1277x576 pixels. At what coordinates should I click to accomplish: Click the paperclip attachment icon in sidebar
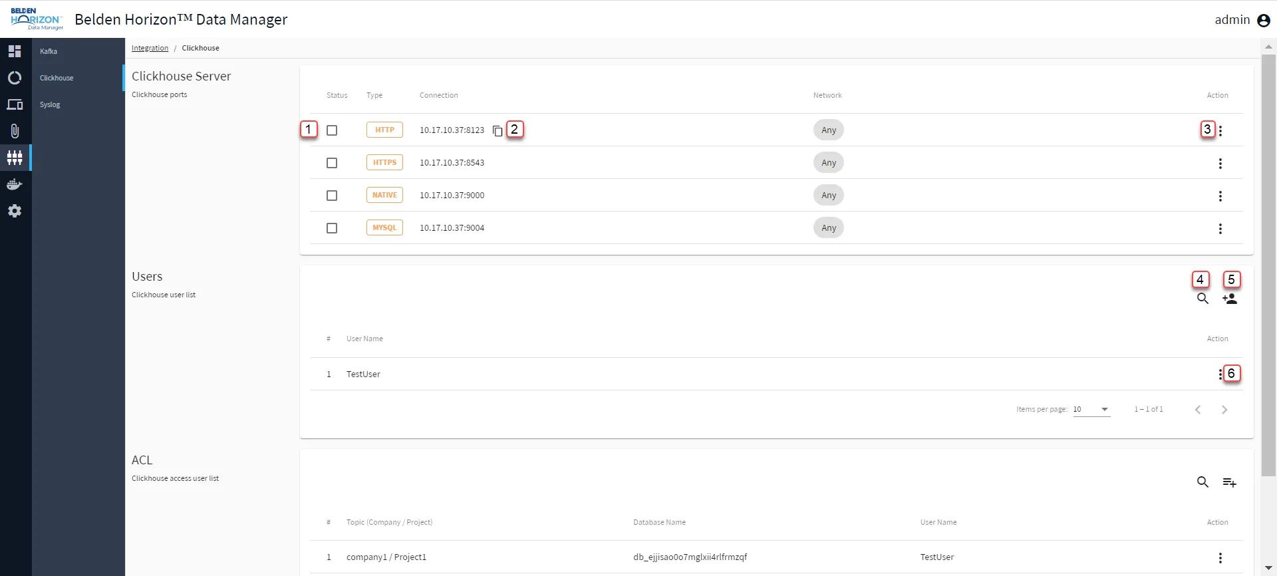[15, 131]
